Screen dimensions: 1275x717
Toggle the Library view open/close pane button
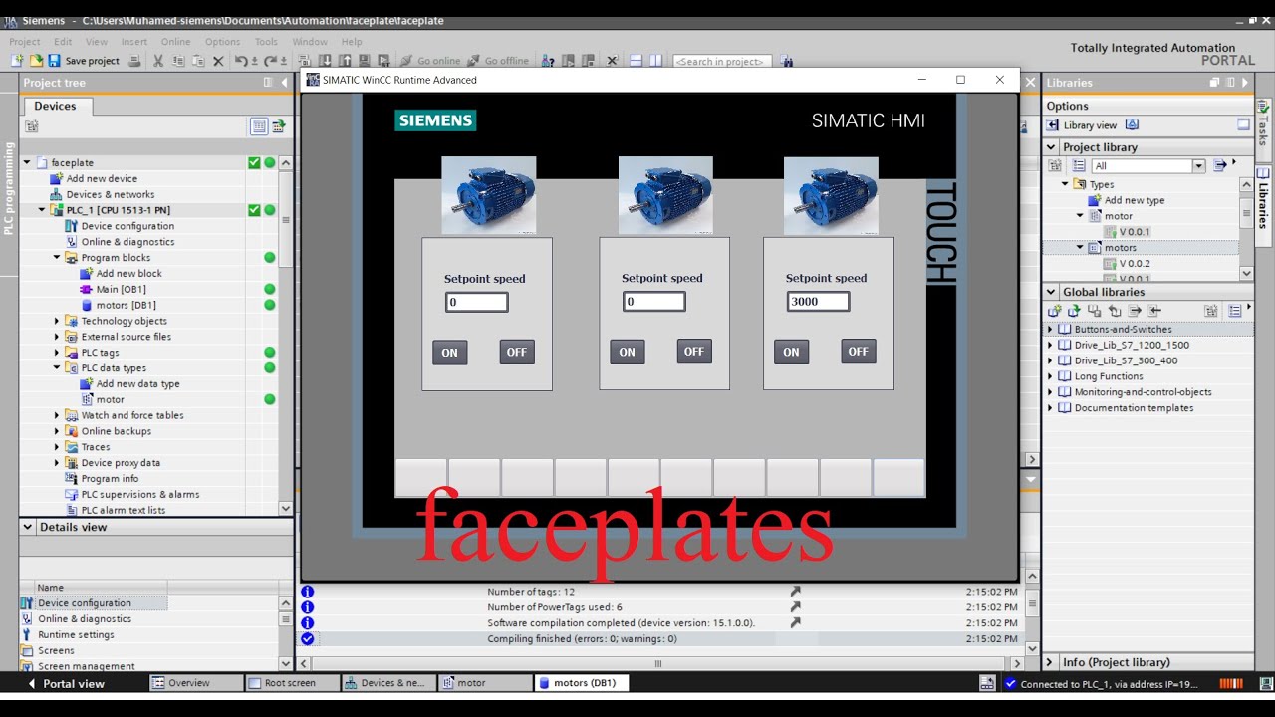tap(1243, 124)
